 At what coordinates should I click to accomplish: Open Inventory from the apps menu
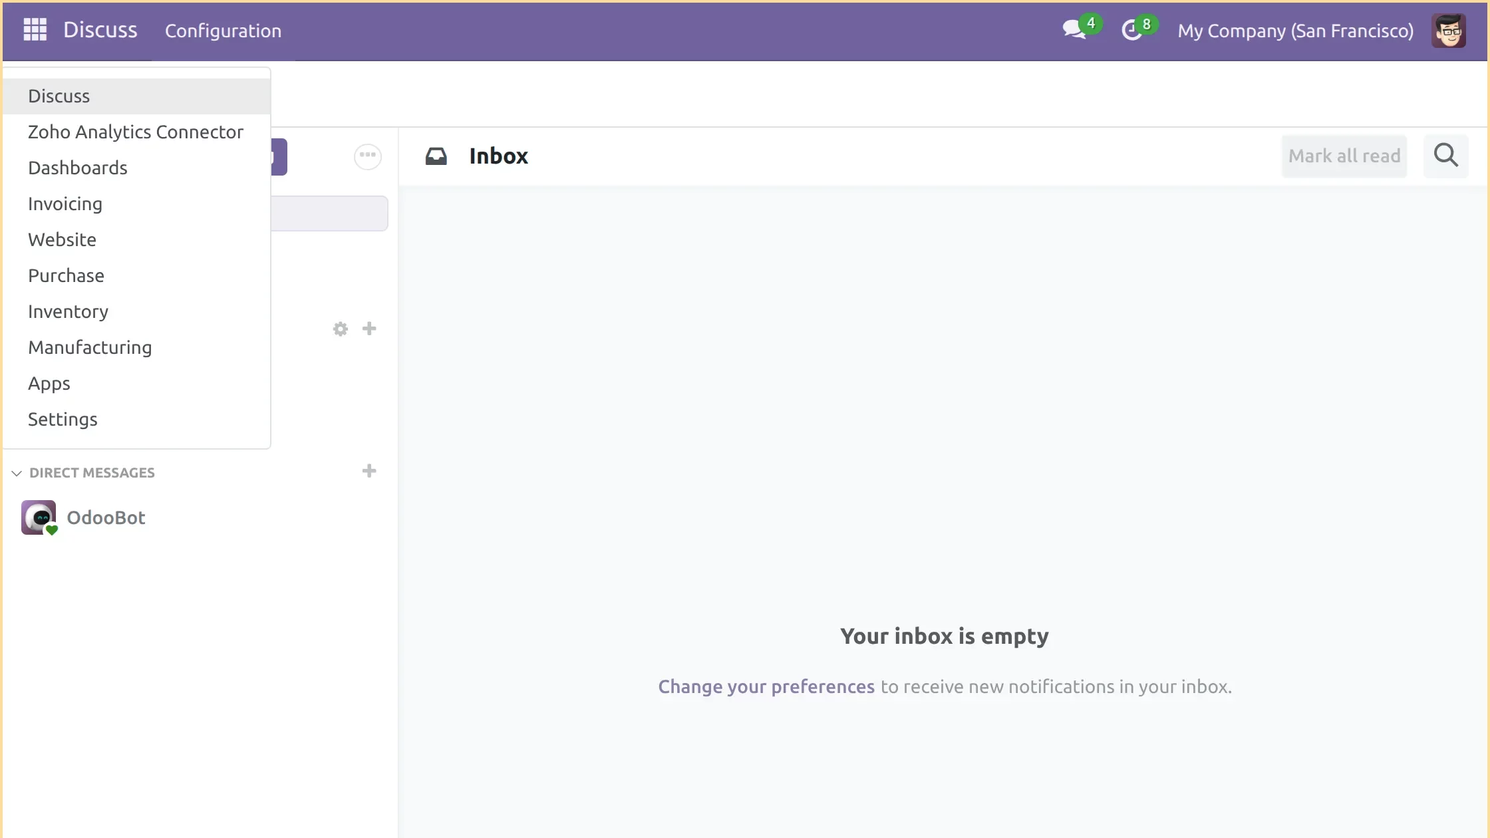click(x=67, y=311)
